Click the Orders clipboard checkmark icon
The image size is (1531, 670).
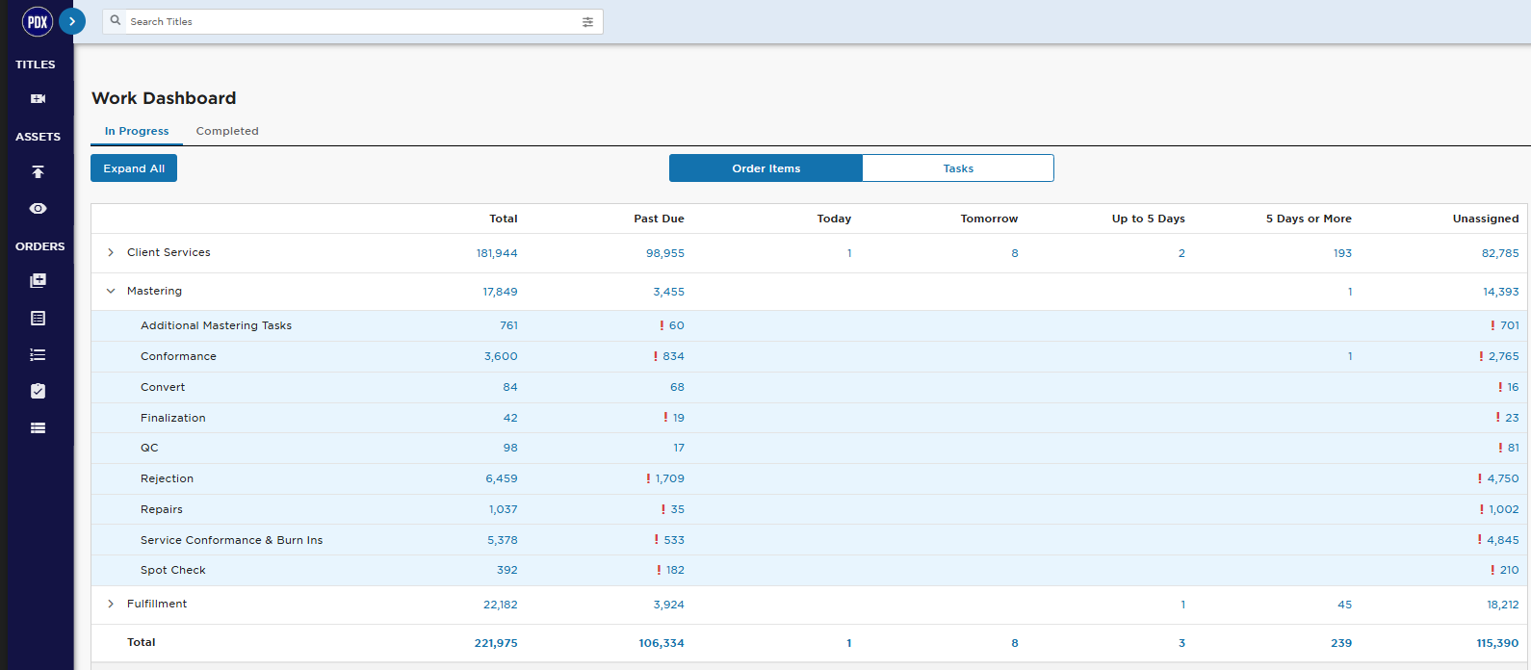[x=38, y=391]
